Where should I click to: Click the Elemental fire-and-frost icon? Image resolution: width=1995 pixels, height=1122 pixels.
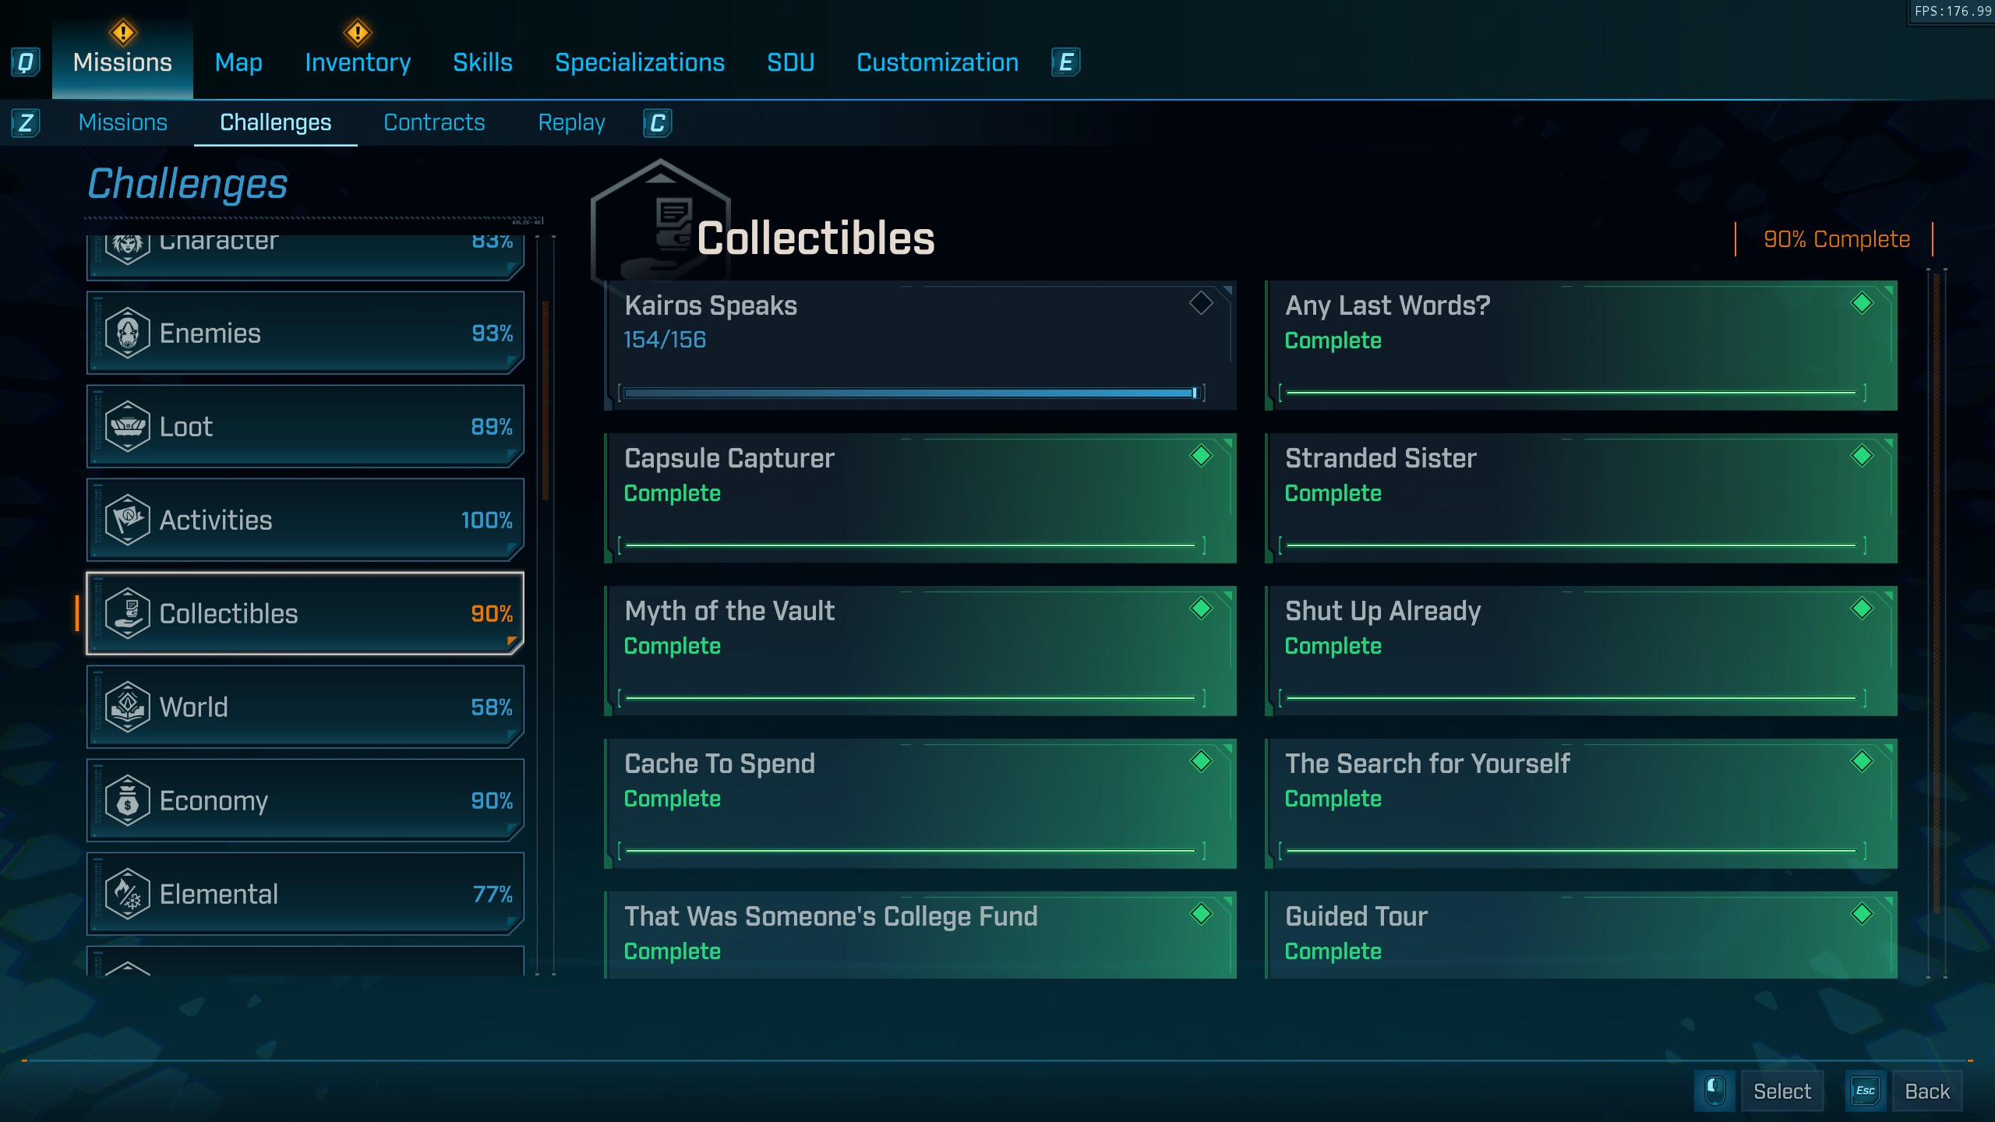pos(127,894)
